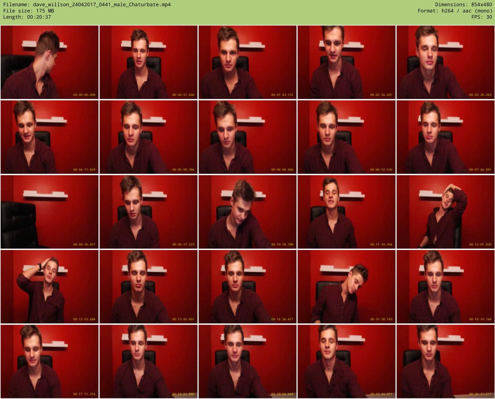Screen dimensions: 495x399
Task: Select the frame stamped 00:18:02.880
Action: click(148, 361)
